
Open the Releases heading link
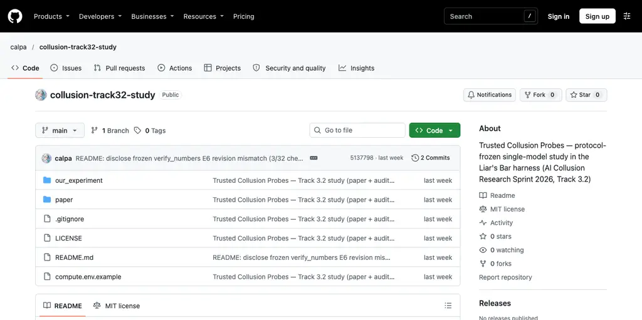(x=495, y=304)
